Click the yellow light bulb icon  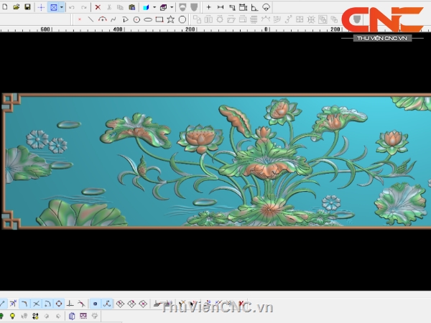pyautogui.click(x=12, y=316)
